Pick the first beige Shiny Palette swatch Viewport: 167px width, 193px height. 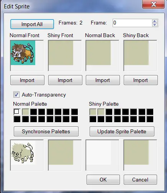point(93,112)
